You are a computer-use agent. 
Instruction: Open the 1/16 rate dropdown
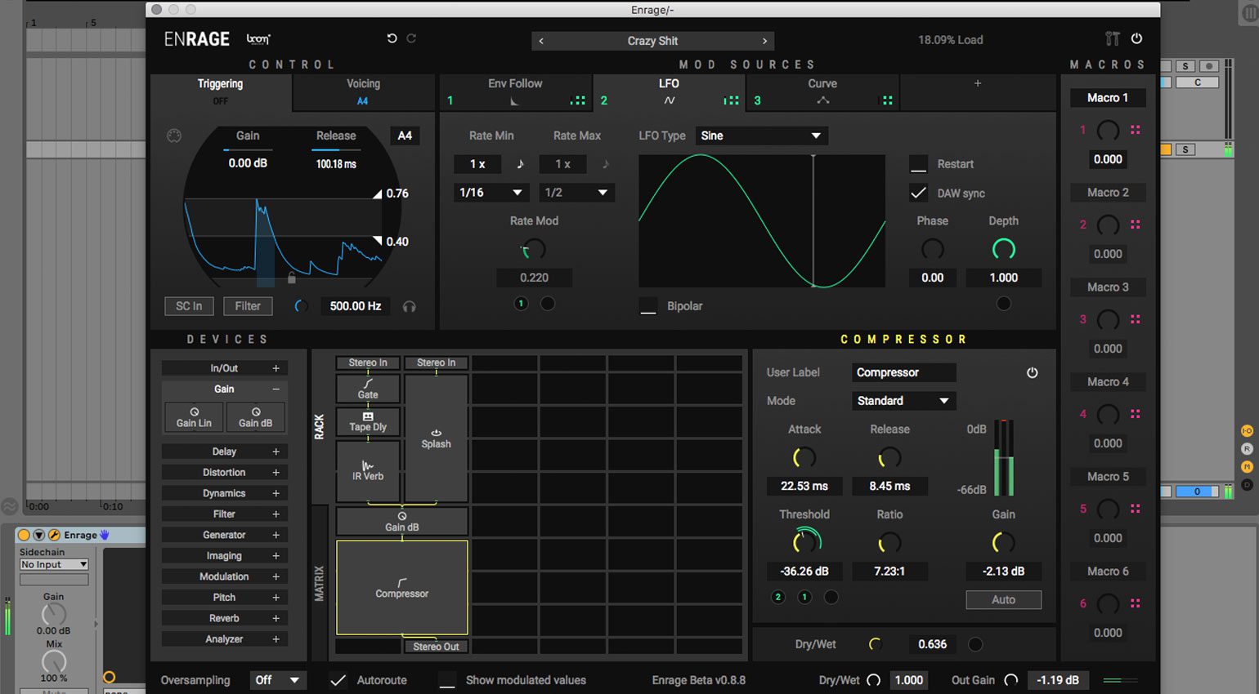(x=490, y=193)
